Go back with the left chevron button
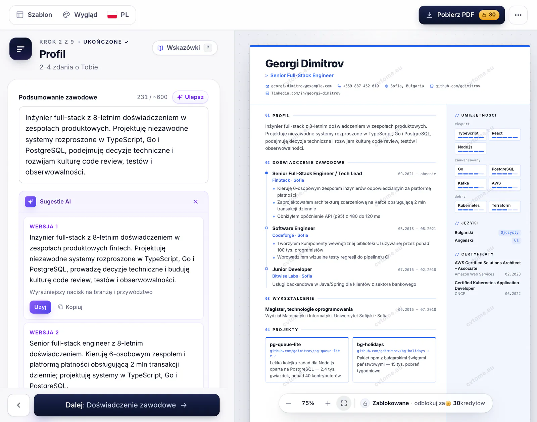This screenshot has width=537, height=422. click(x=19, y=405)
